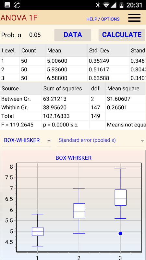Tap the Bluetooth status icon
The width and height of the screenshot is (146, 260).
pyautogui.click(x=98, y=5)
